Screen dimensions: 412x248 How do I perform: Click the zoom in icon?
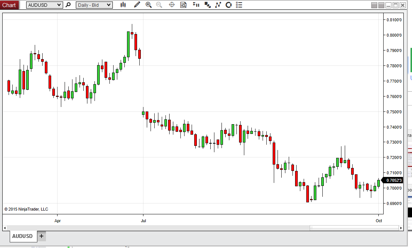tap(148, 5)
